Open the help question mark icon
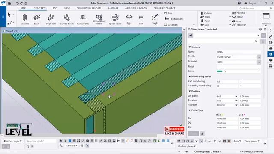The width and height of the screenshot is (274, 154). [x=239, y=3]
